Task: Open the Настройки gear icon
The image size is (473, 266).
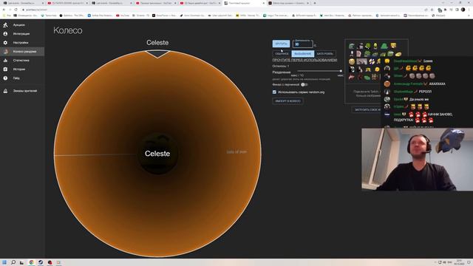Action: [x=5, y=43]
